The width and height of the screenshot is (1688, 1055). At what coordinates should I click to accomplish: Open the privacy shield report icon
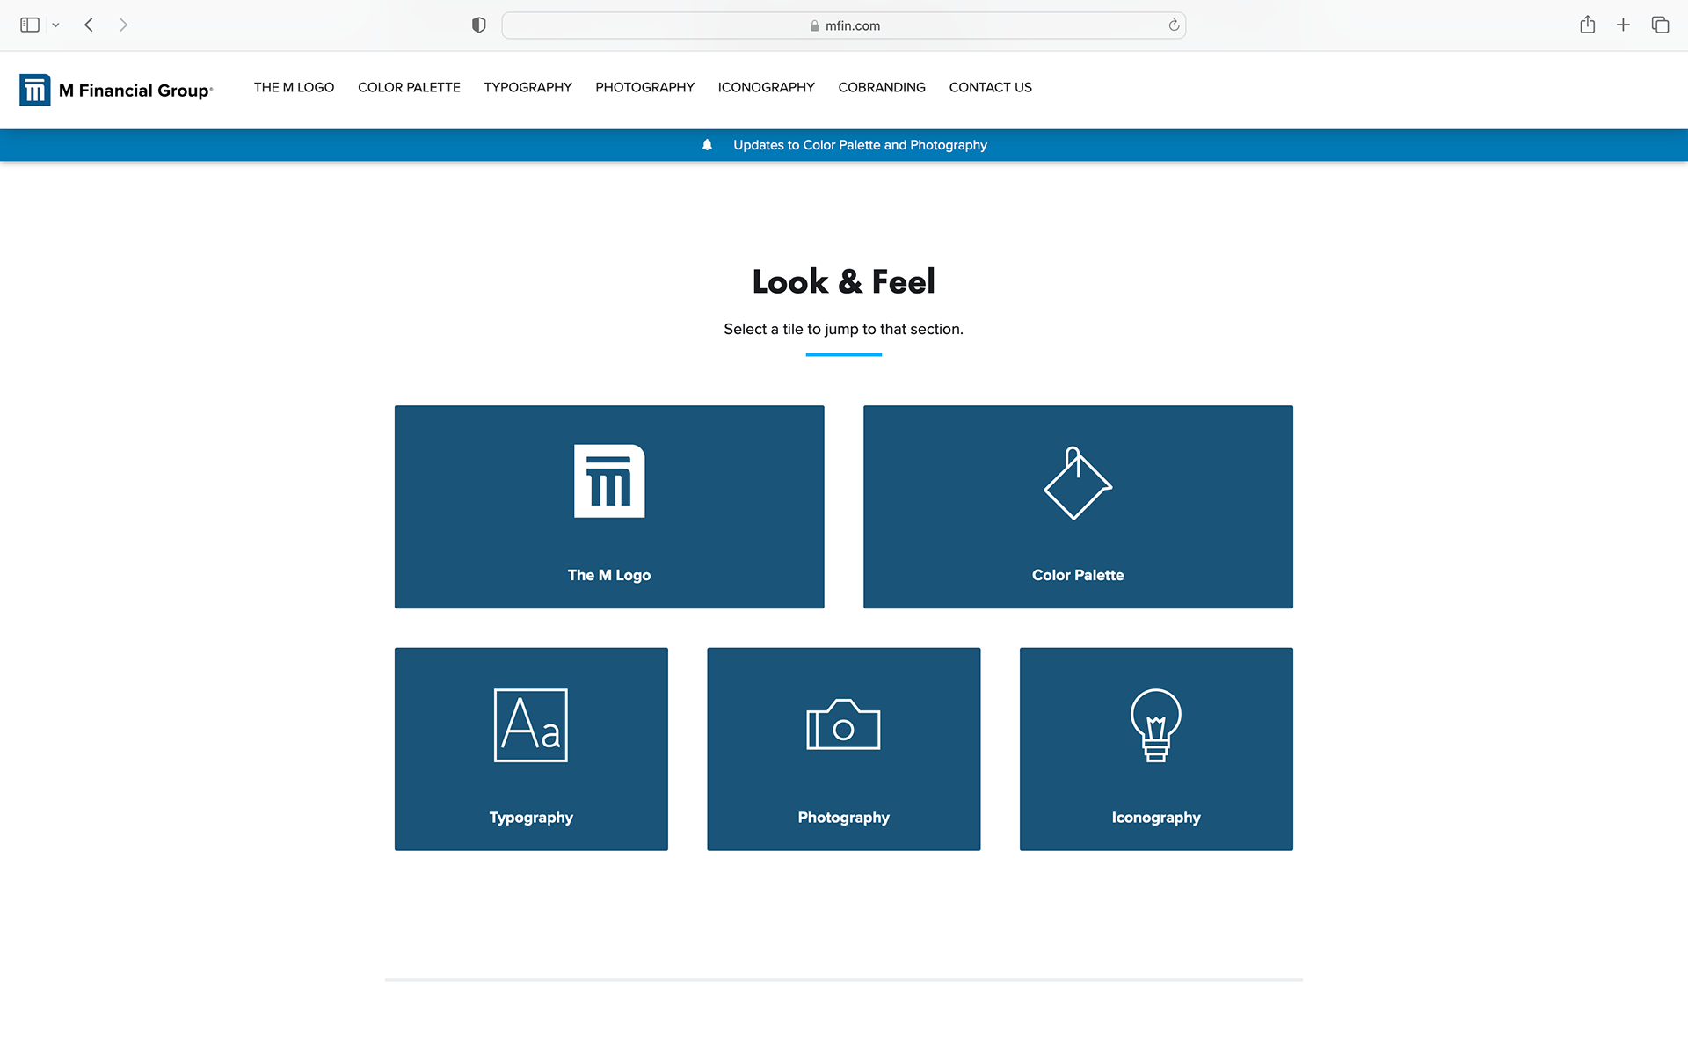pos(479,25)
